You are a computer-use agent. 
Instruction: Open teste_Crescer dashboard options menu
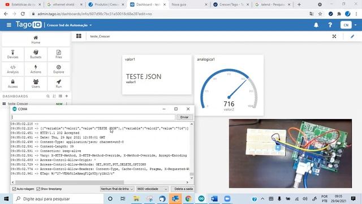pos(67,104)
